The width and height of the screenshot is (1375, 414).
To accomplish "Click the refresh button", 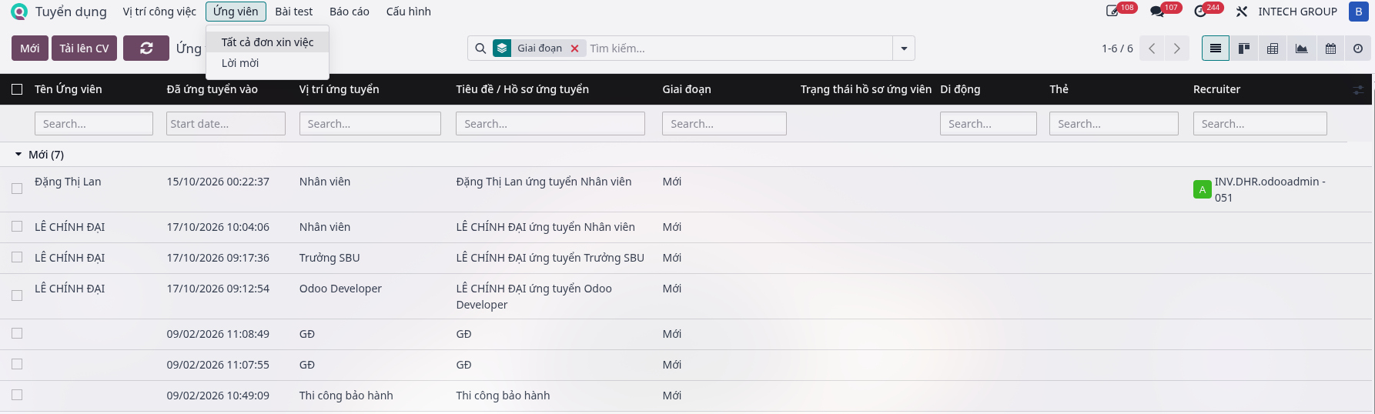I will 146,48.
